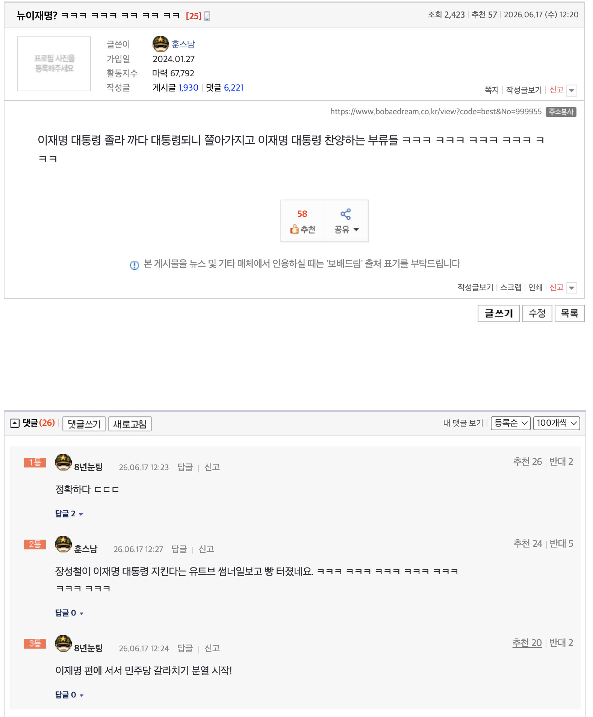Click the 글쓰기 button
The width and height of the screenshot is (593, 717).
499,313
